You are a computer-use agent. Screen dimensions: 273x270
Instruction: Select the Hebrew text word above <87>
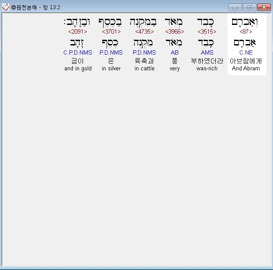pyautogui.click(x=245, y=22)
